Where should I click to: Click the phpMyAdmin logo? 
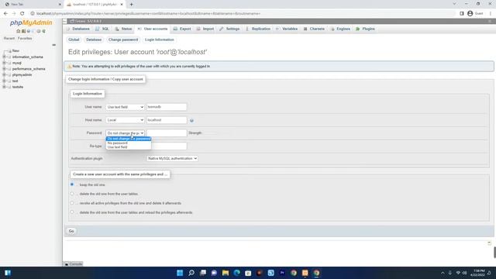(31, 22)
